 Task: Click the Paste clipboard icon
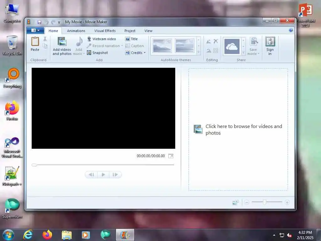coord(35,41)
